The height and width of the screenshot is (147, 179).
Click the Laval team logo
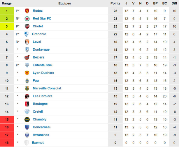(27, 42)
